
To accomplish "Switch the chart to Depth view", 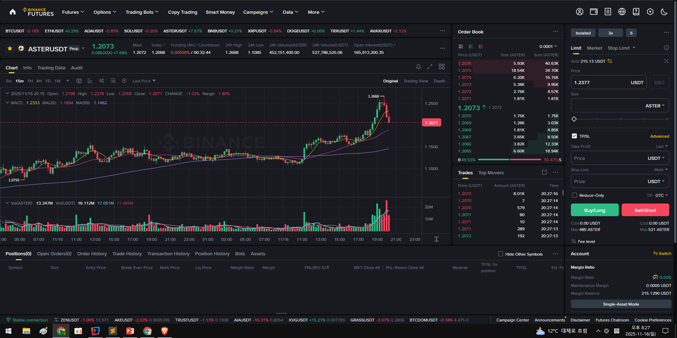I will click(x=439, y=81).
